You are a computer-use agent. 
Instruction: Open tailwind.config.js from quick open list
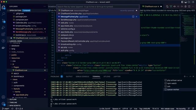point(98,29)
